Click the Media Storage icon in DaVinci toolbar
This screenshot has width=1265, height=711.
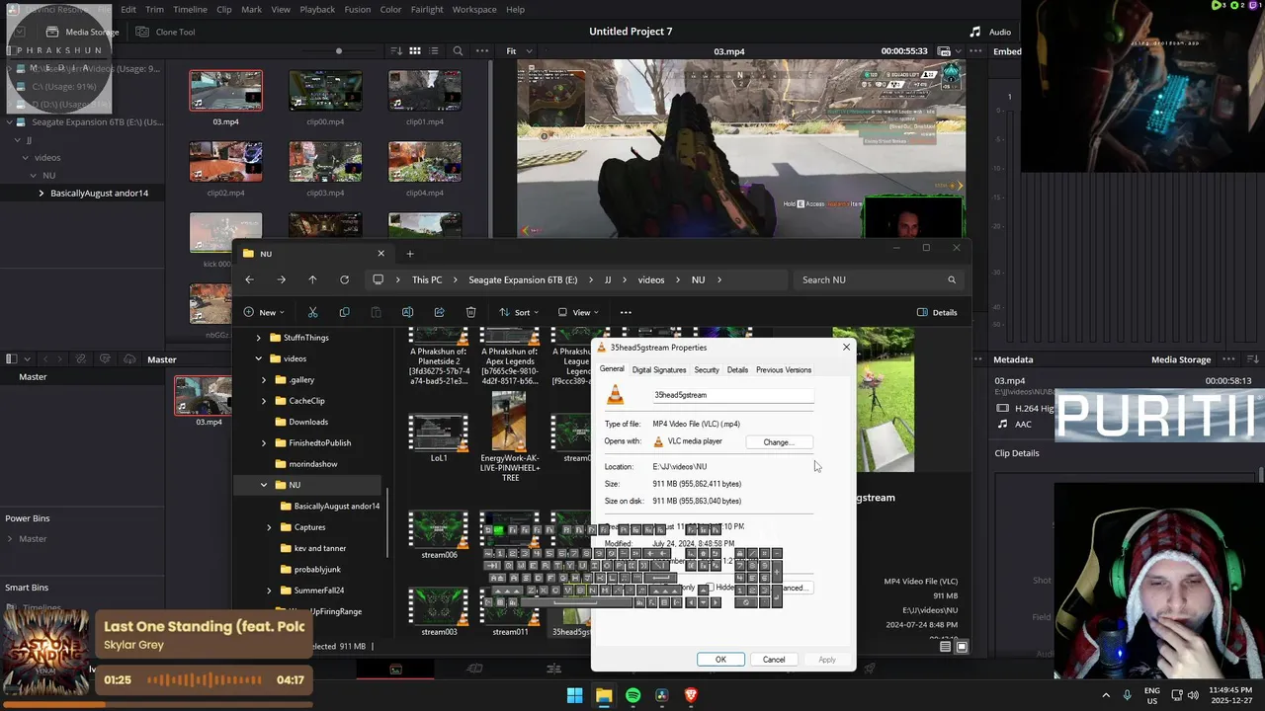coord(52,32)
